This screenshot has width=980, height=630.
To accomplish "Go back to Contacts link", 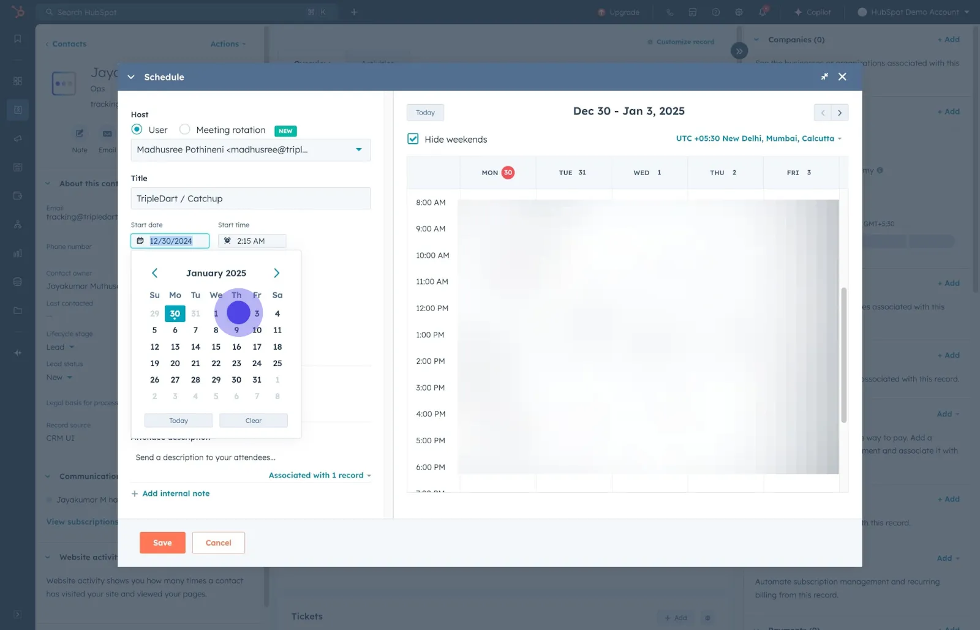I will pos(66,44).
